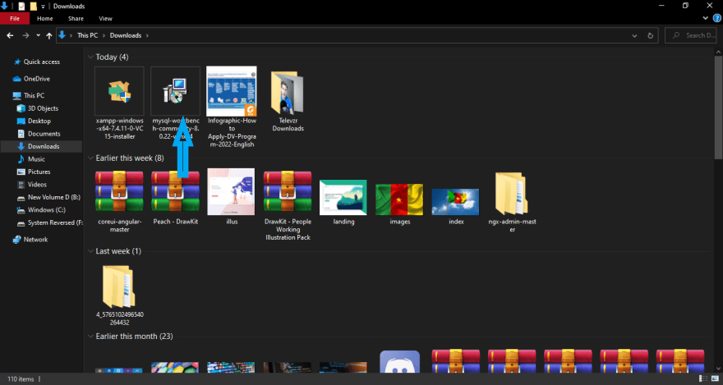Image resolution: width=723 pixels, height=385 pixels.
Task: Switch to the Share ribbon tab
Action: [76, 18]
